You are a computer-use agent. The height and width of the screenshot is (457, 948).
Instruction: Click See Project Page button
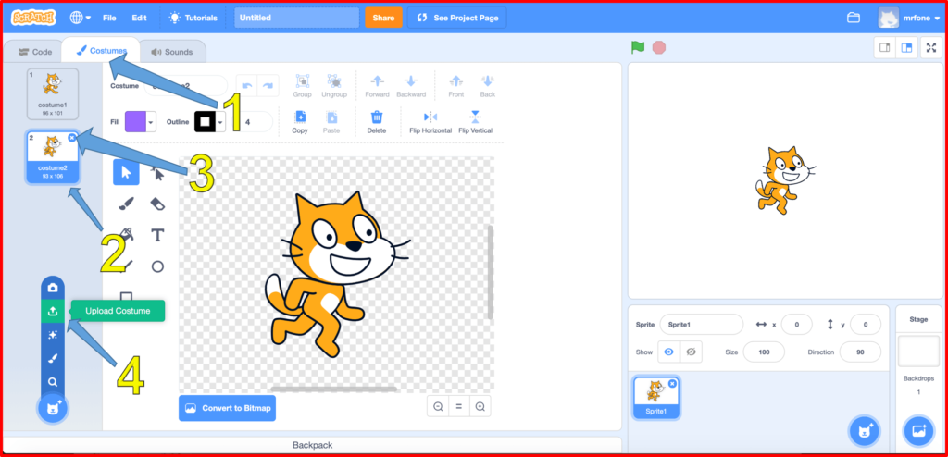coord(457,18)
